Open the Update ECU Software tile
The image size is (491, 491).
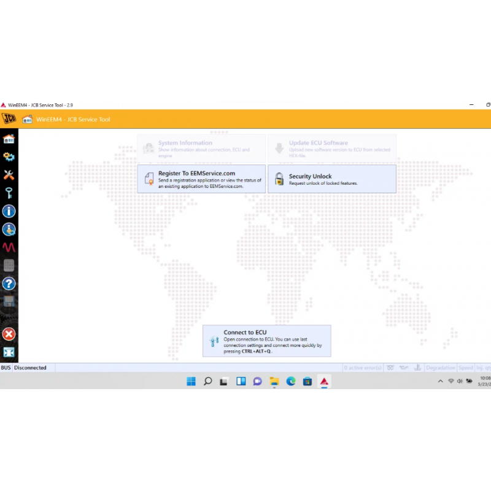(332, 149)
